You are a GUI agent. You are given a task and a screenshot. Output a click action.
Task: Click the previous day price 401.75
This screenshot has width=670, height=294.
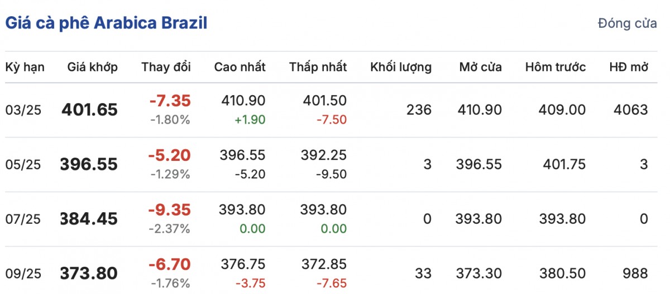click(564, 165)
